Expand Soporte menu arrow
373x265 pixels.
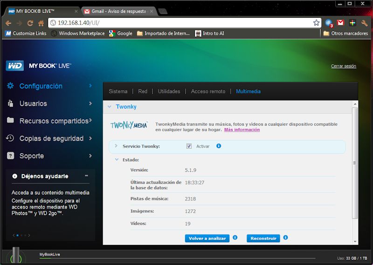90,156
